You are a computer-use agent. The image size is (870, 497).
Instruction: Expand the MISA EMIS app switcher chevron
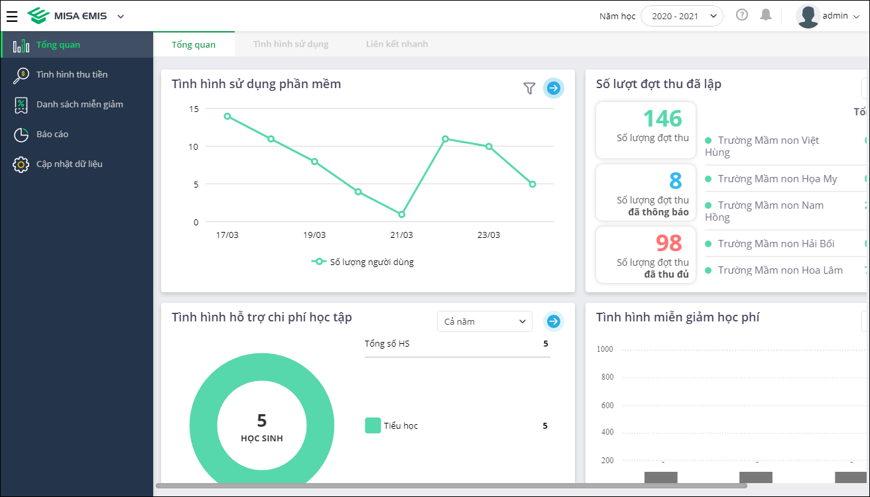pos(120,17)
